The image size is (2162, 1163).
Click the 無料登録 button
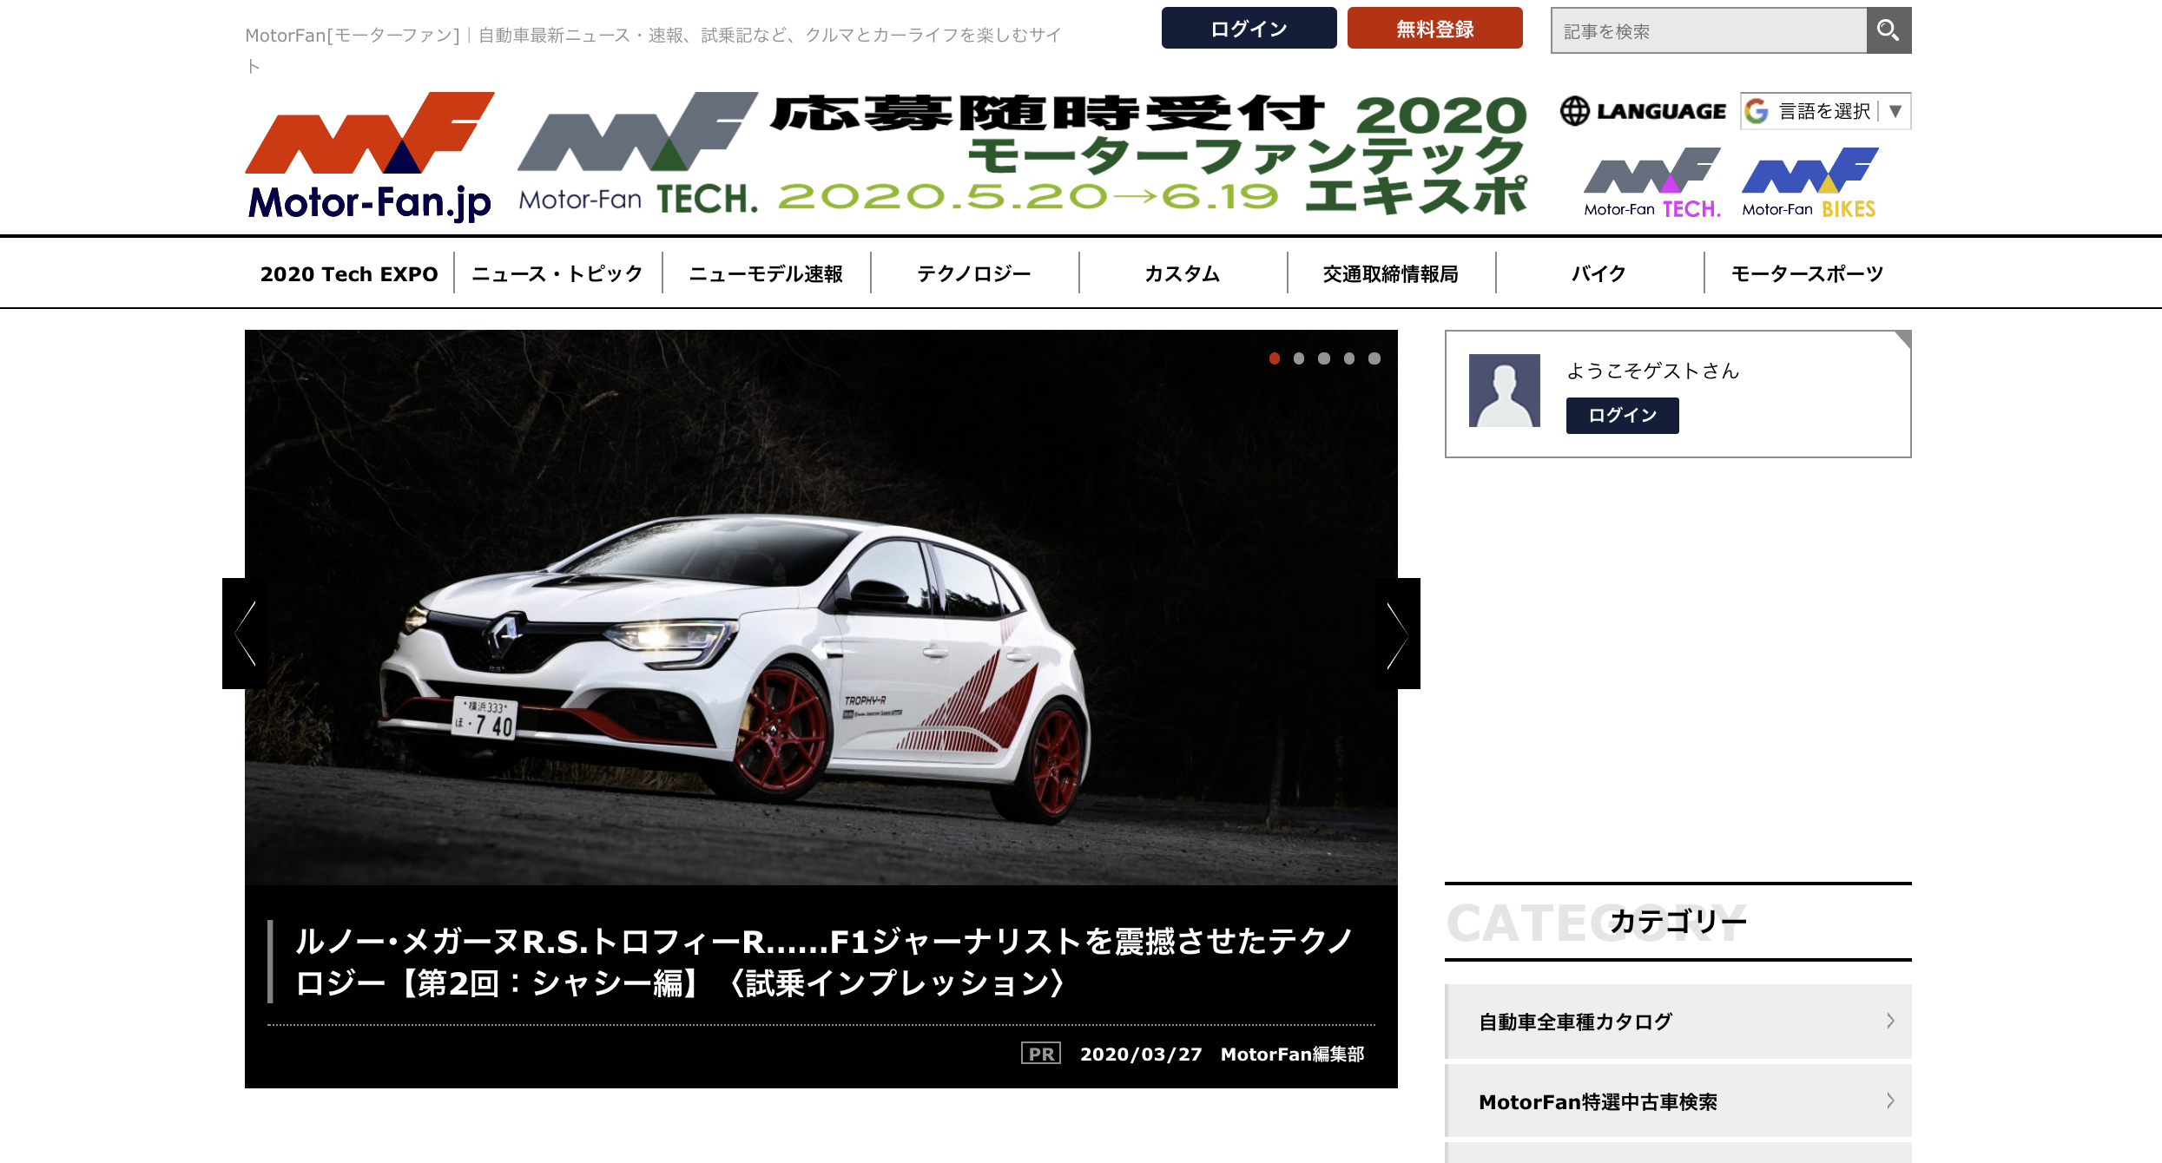pyautogui.click(x=1434, y=29)
